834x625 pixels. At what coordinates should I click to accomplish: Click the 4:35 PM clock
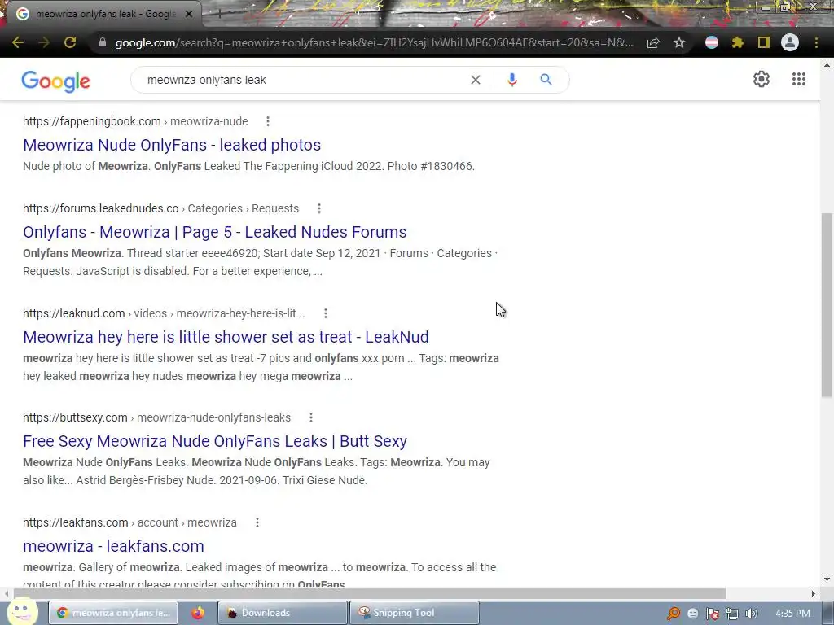tap(792, 614)
